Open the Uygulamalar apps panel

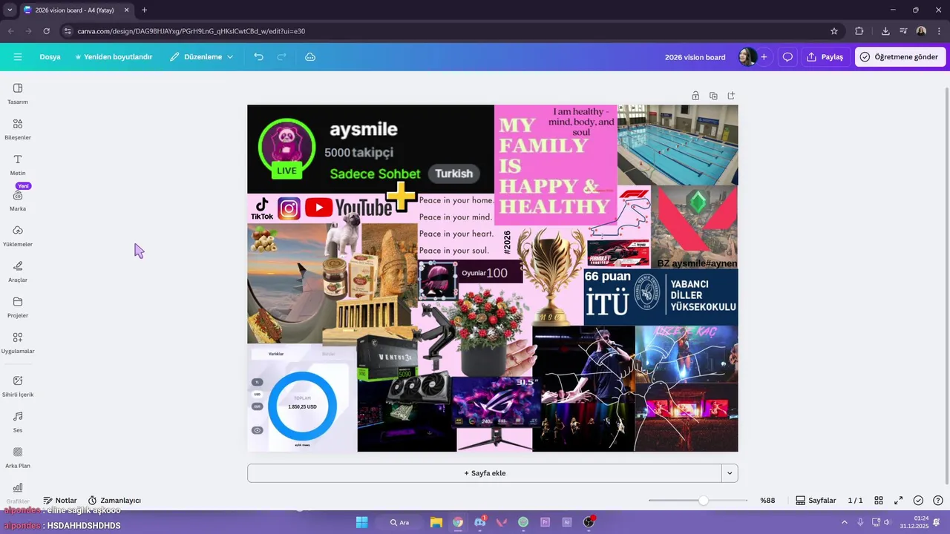tap(18, 343)
